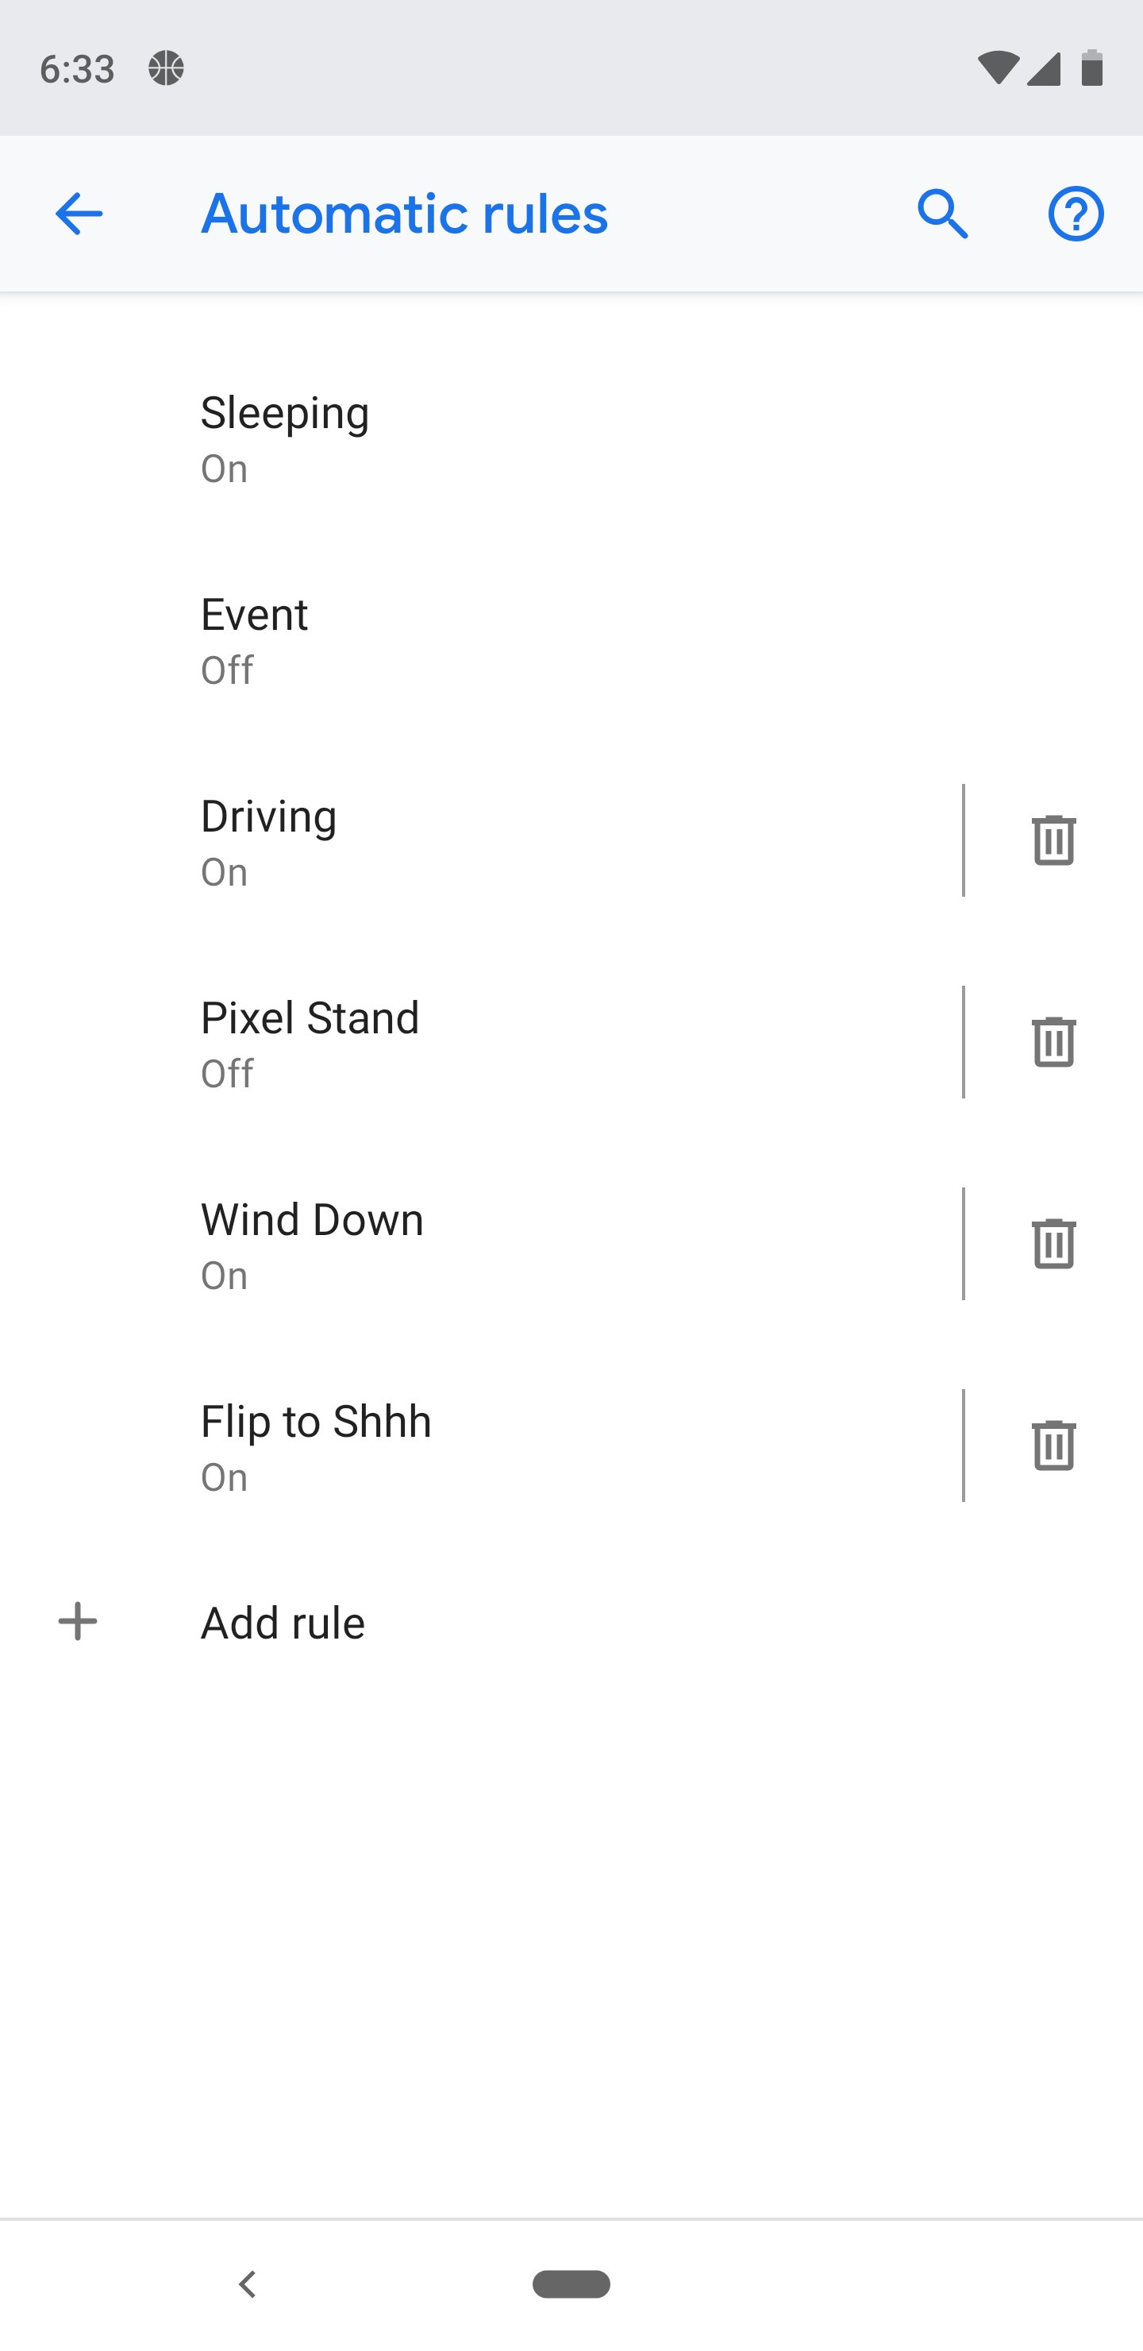Image resolution: width=1143 pixels, height=2351 pixels.
Task: Delete the Pixel Stand rule with its trash icon
Action: [1053, 1041]
